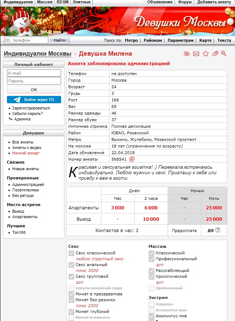Click the shoe icon next to Админка

point(10,119)
